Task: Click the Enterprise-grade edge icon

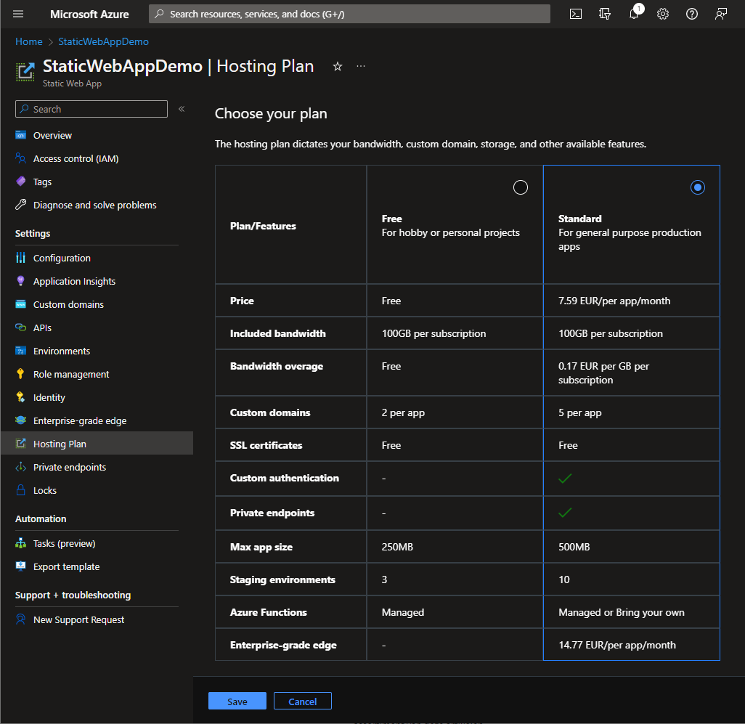Action: click(20, 420)
